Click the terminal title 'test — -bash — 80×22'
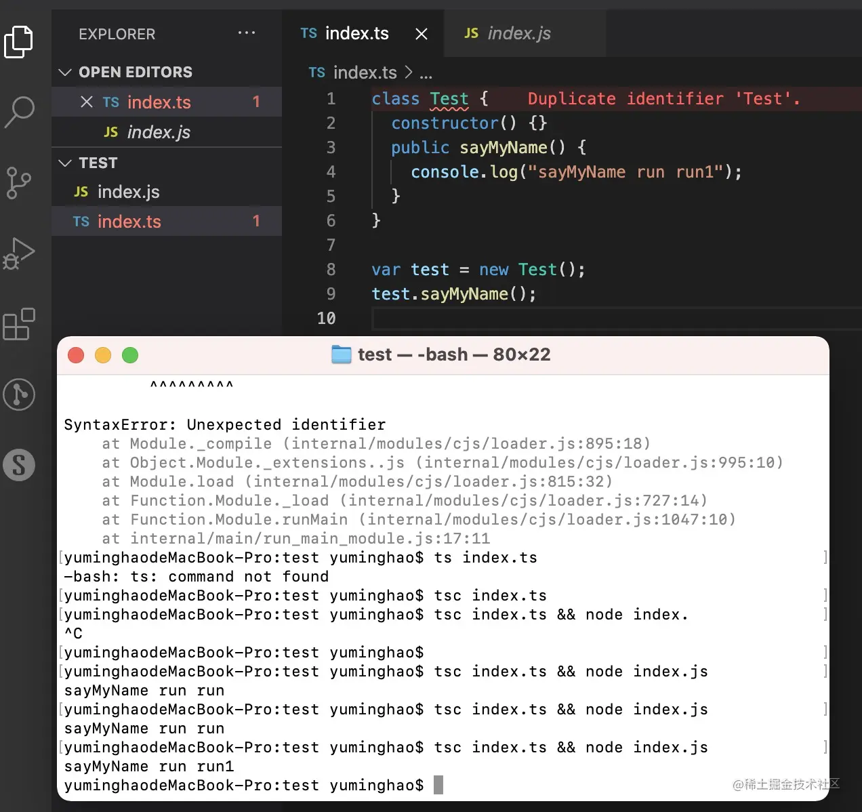The width and height of the screenshot is (862, 812). 454,354
